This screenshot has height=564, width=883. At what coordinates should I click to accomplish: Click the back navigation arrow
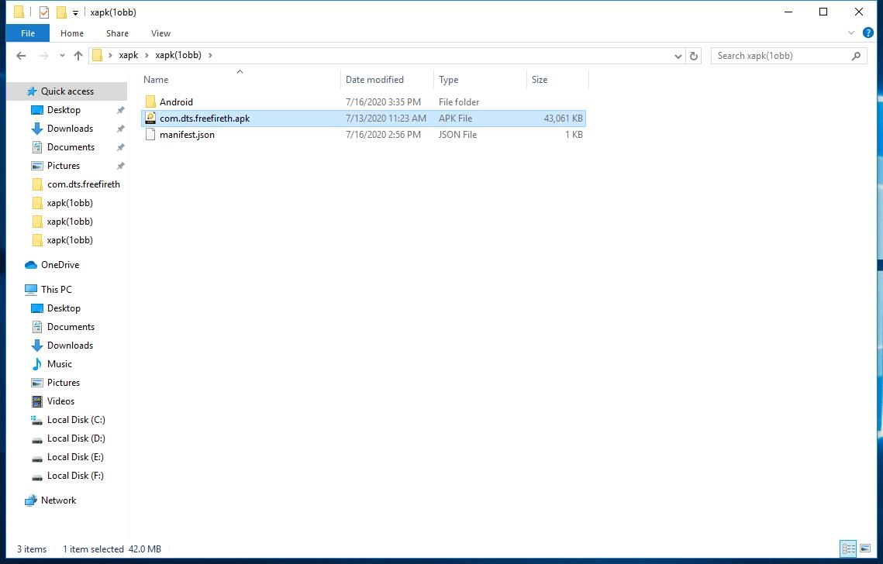click(21, 55)
